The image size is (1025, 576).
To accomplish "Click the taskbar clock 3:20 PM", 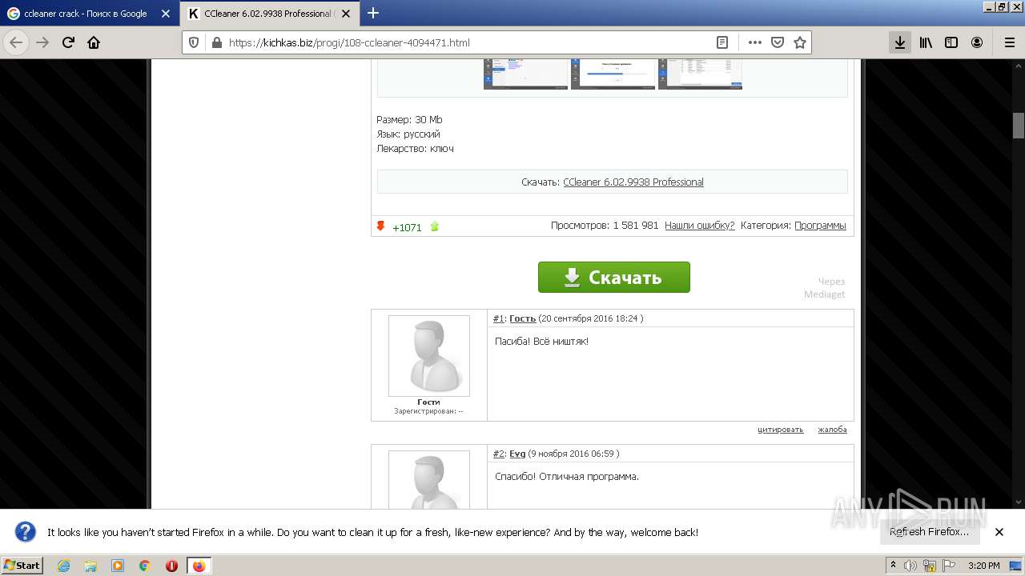I will click(x=983, y=566).
